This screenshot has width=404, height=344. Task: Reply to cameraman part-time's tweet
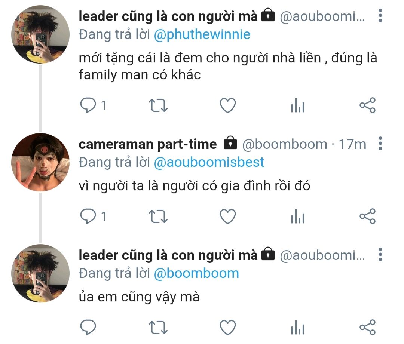88,216
